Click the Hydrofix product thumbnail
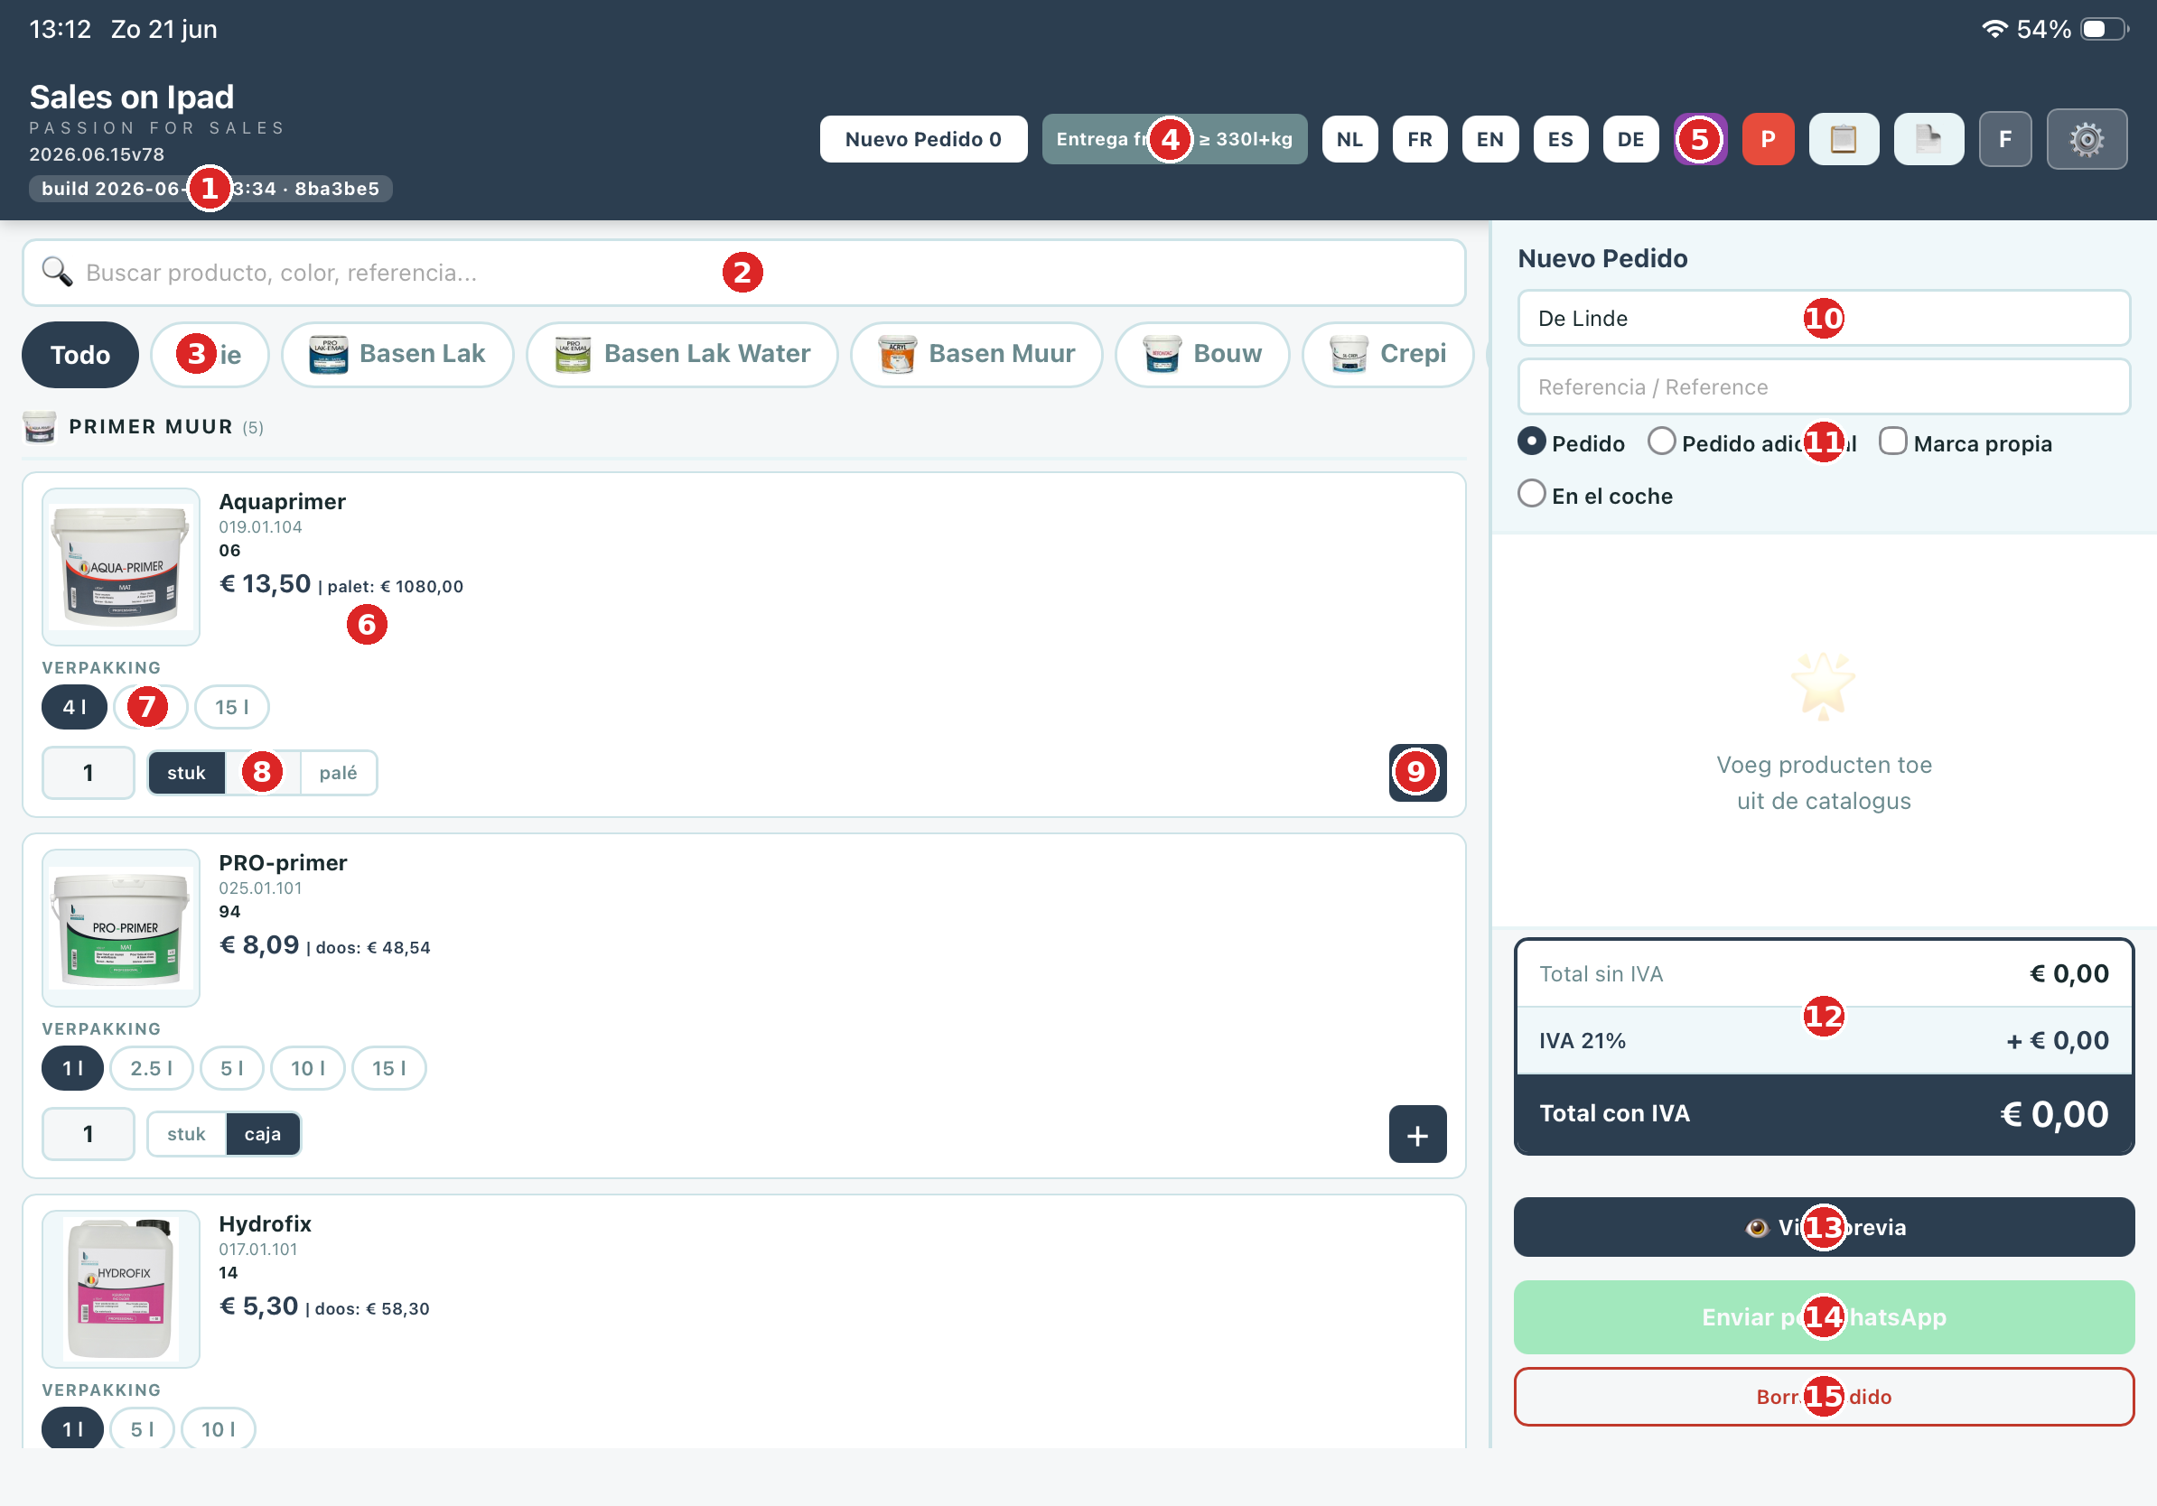The width and height of the screenshot is (2157, 1506). (x=121, y=1288)
